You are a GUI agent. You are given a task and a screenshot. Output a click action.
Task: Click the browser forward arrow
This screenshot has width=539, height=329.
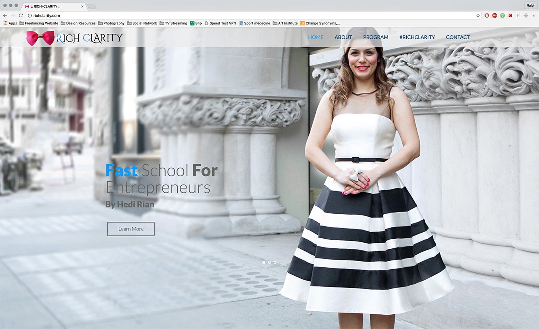[x=13, y=15]
